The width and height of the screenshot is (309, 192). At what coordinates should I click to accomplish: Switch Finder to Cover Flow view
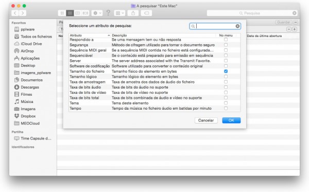(x=85, y=13)
